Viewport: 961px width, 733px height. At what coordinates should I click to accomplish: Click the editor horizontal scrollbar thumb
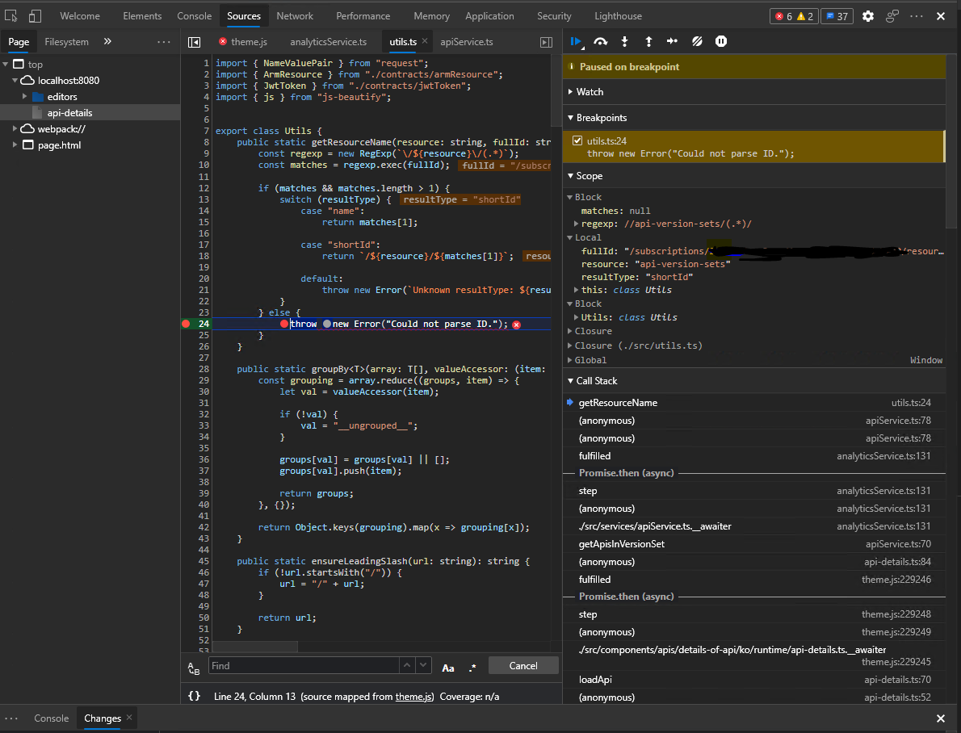tap(254, 647)
